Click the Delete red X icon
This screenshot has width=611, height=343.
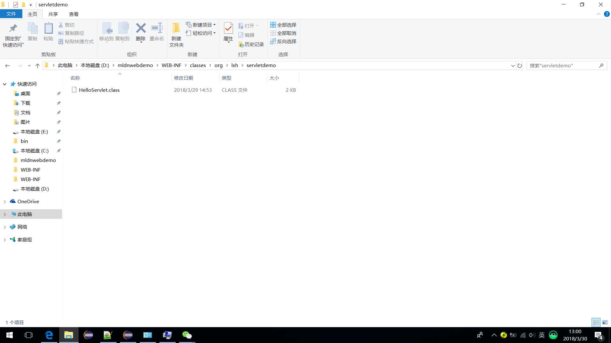(x=141, y=28)
